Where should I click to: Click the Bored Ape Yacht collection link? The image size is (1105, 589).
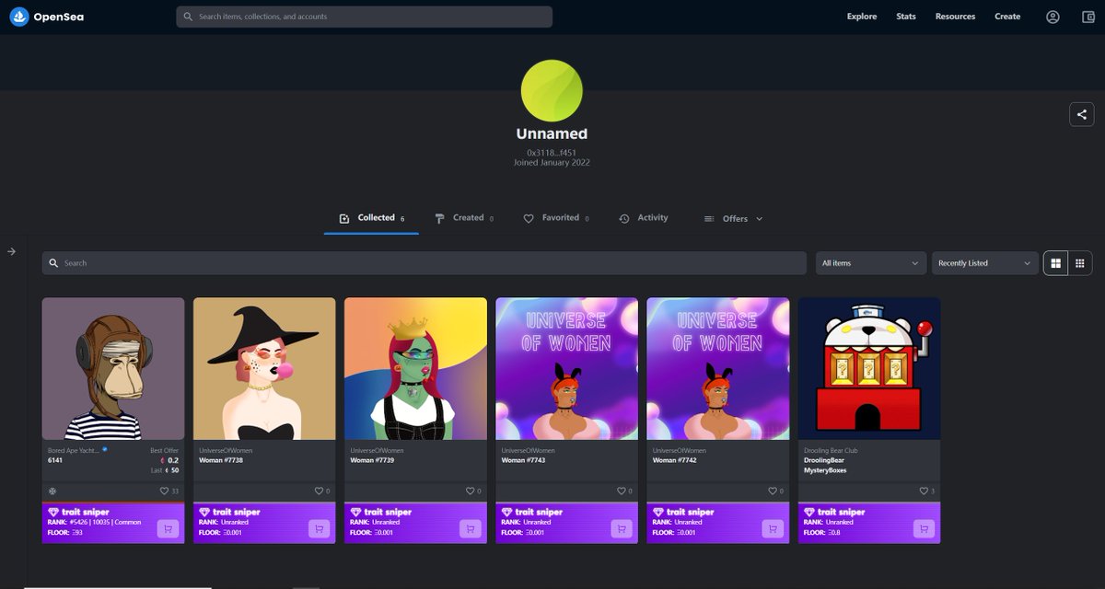pos(74,451)
